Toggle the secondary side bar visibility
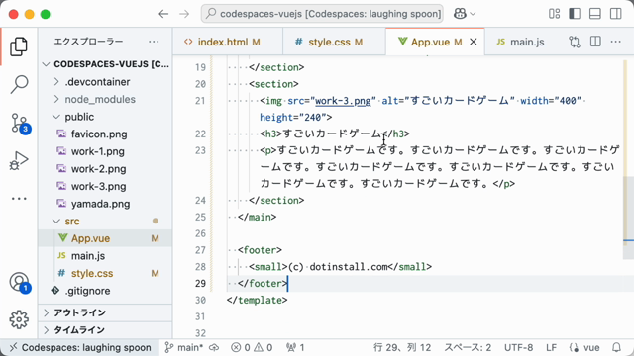 (616, 14)
